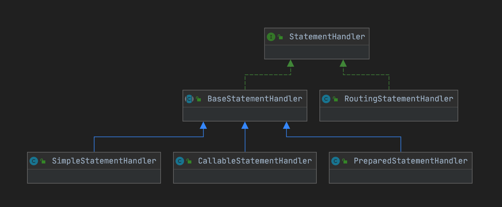This screenshot has height=207, width=502.
Task: Click the abstract class icon on BaseStatementHandler
Action: (x=189, y=99)
